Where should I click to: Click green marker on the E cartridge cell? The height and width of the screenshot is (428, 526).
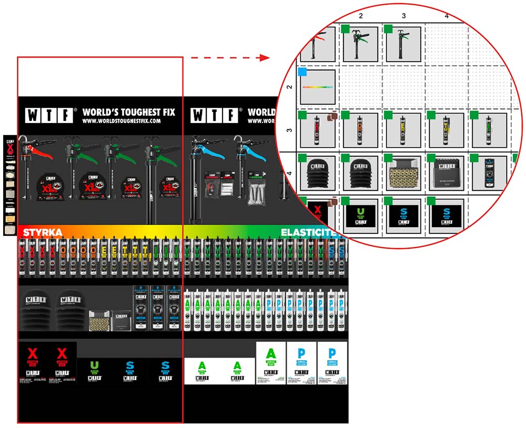[x=388, y=115]
